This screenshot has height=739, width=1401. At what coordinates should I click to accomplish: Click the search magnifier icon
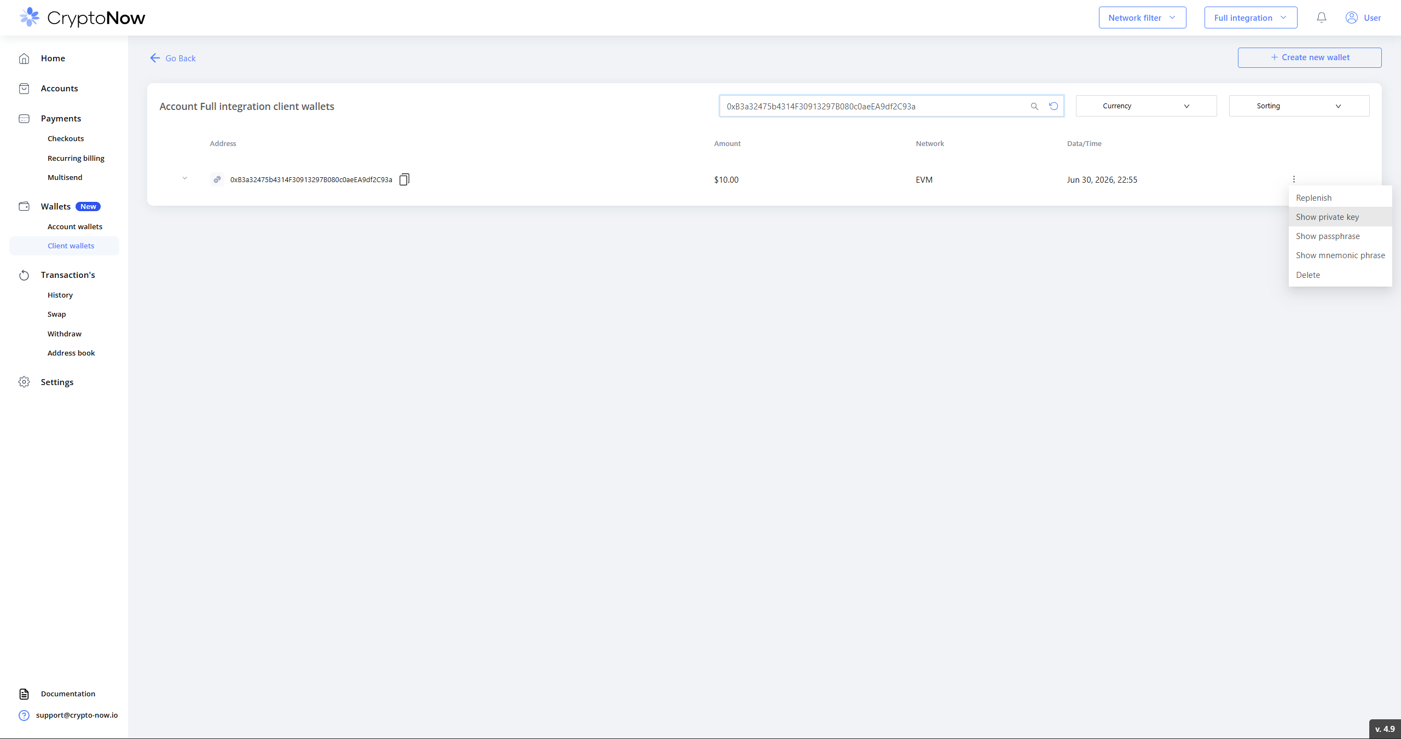pyautogui.click(x=1034, y=106)
